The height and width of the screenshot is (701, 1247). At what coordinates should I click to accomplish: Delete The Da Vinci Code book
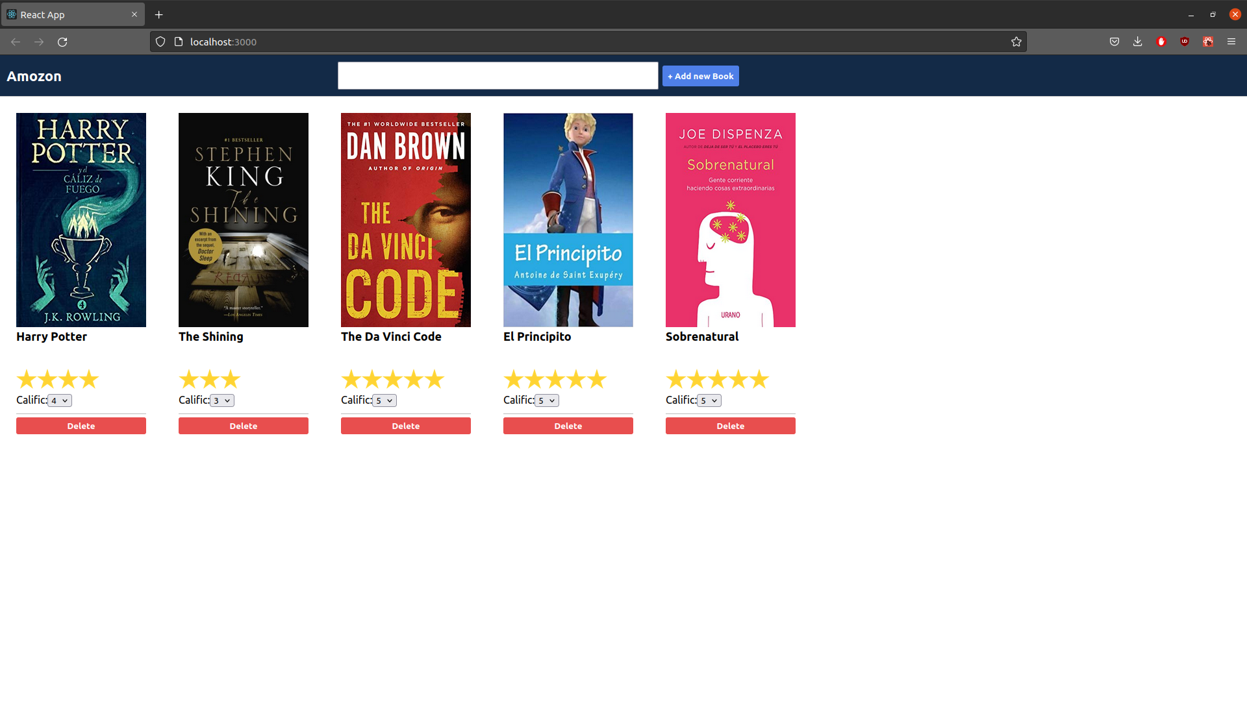click(x=406, y=426)
